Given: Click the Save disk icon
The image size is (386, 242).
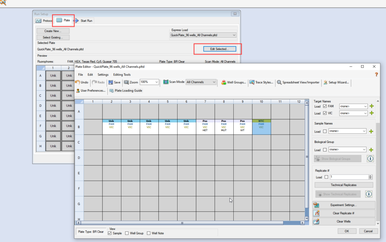Looking at the screenshot, I should coord(111,82).
